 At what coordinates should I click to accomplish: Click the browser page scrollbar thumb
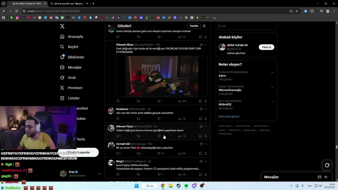[x=337, y=147]
